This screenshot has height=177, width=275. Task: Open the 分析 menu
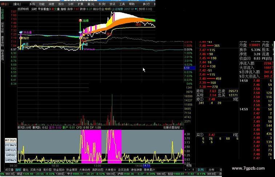coord(71,4)
